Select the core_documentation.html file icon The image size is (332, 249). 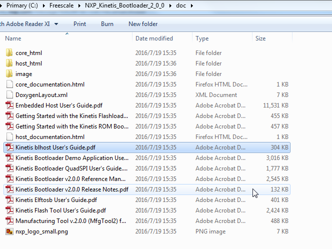pyautogui.click(x=9, y=84)
